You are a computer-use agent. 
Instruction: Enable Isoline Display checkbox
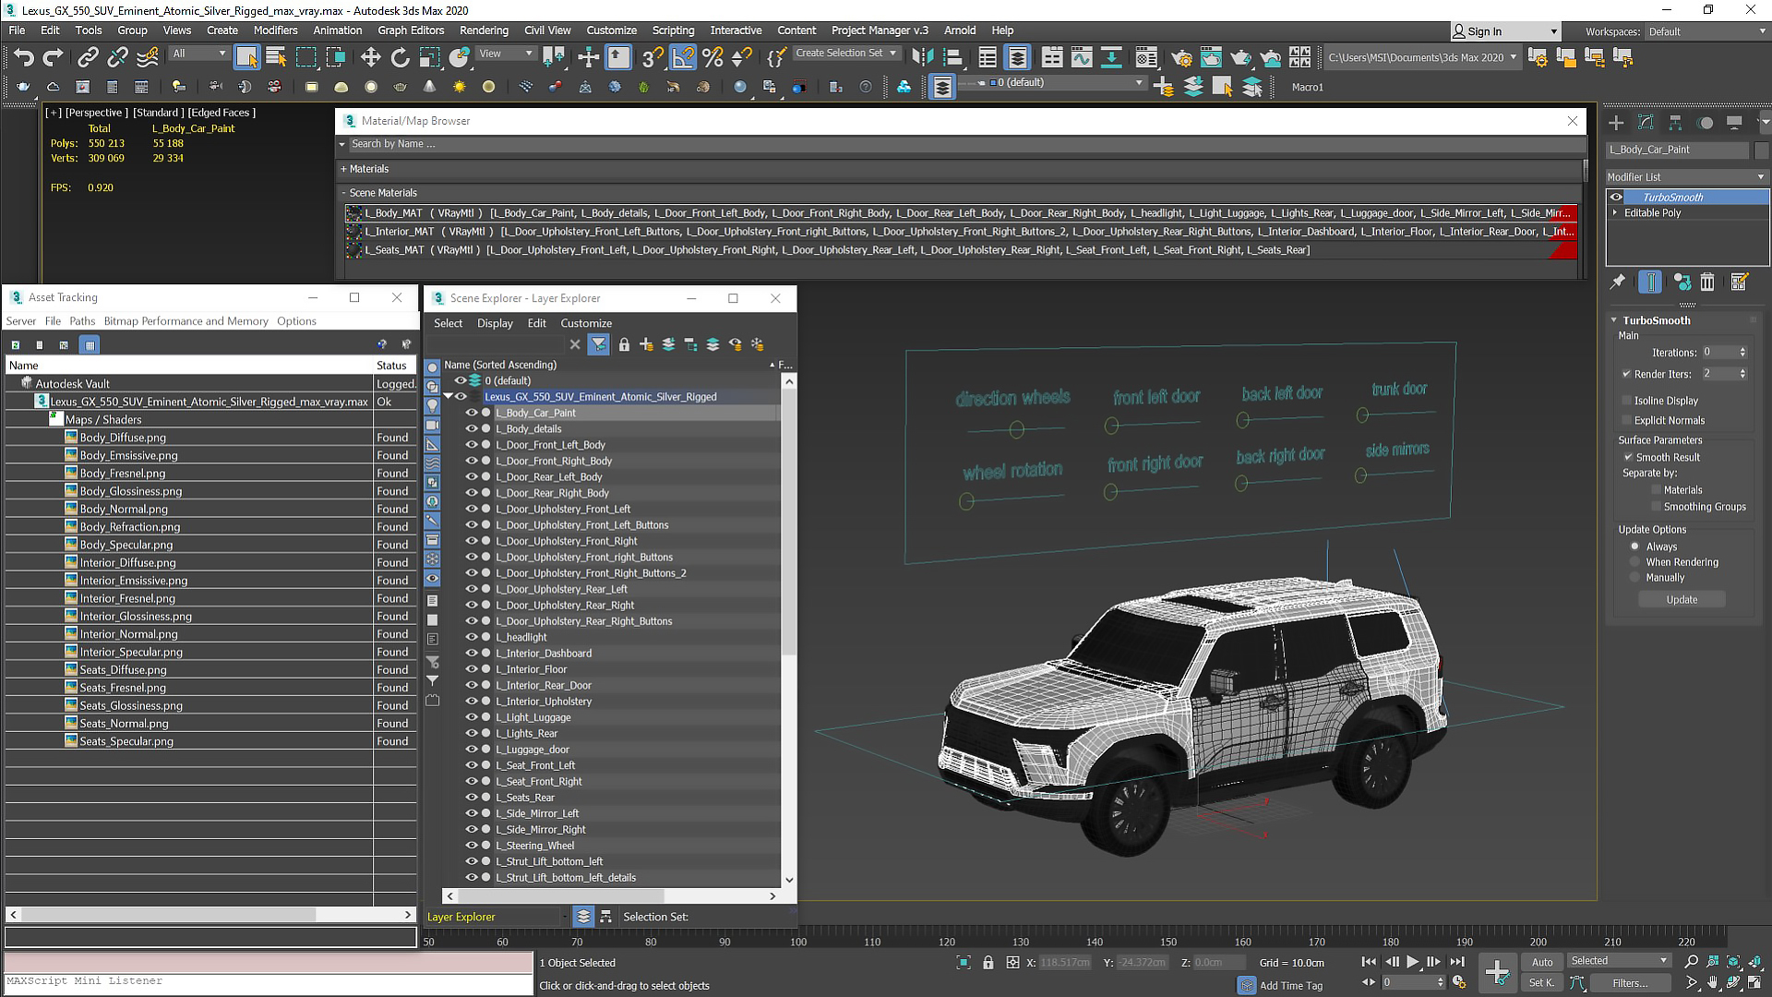tap(1626, 401)
